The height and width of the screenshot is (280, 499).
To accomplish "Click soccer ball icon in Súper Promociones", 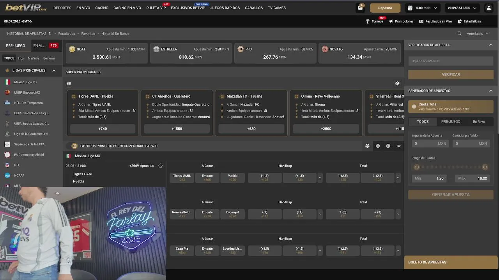I will [397, 83].
